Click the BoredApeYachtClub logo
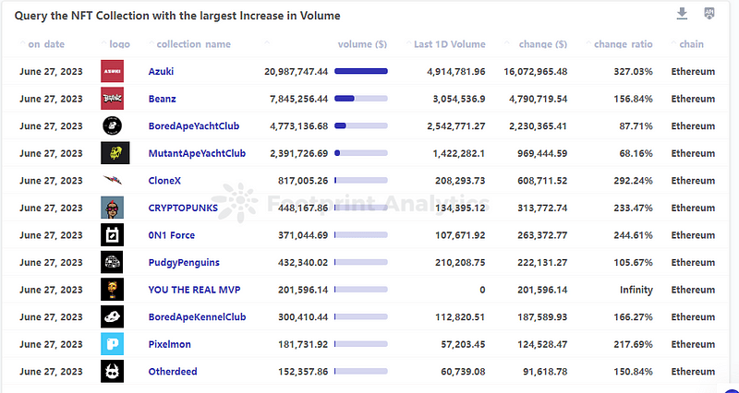739x393 pixels. click(x=112, y=125)
